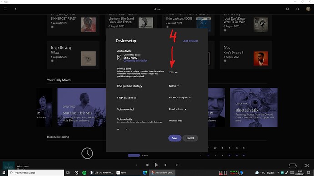Open search with the magnifier icon

tap(298, 9)
